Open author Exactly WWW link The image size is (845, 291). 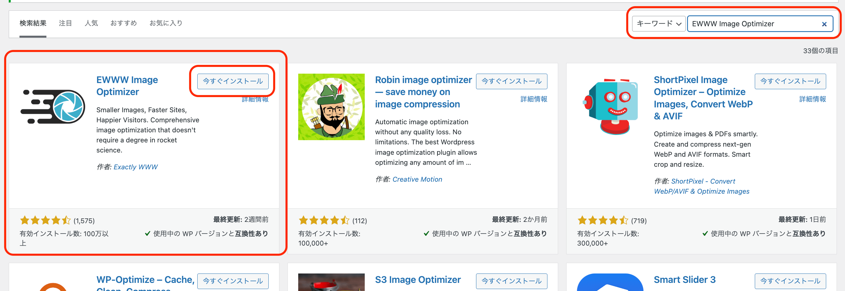pos(135,167)
